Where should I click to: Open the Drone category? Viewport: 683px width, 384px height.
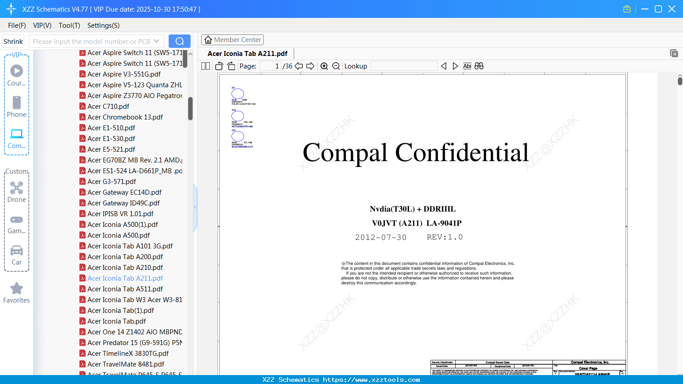coord(17,192)
